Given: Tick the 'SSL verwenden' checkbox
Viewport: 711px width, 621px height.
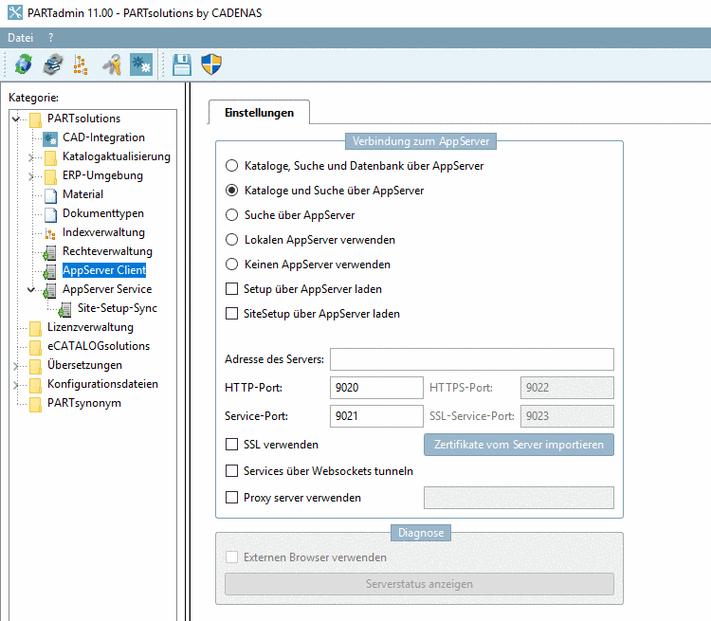Looking at the screenshot, I should click(x=231, y=444).
